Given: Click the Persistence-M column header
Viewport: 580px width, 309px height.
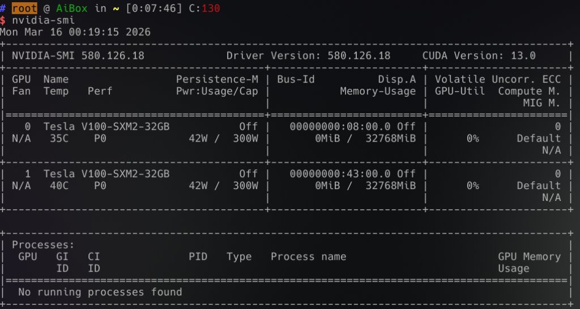Looking at the screenshot, I should [217, 79].
